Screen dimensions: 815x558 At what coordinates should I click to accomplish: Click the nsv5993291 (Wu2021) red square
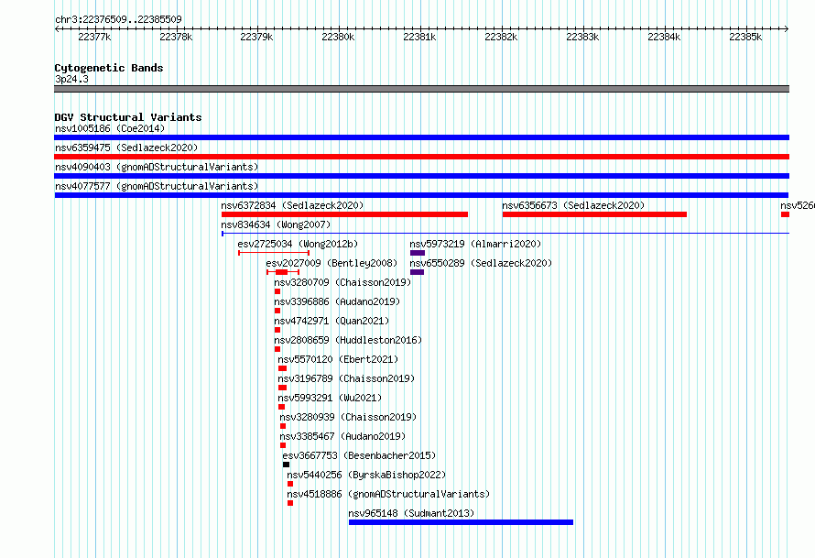[x=281, y=407]
